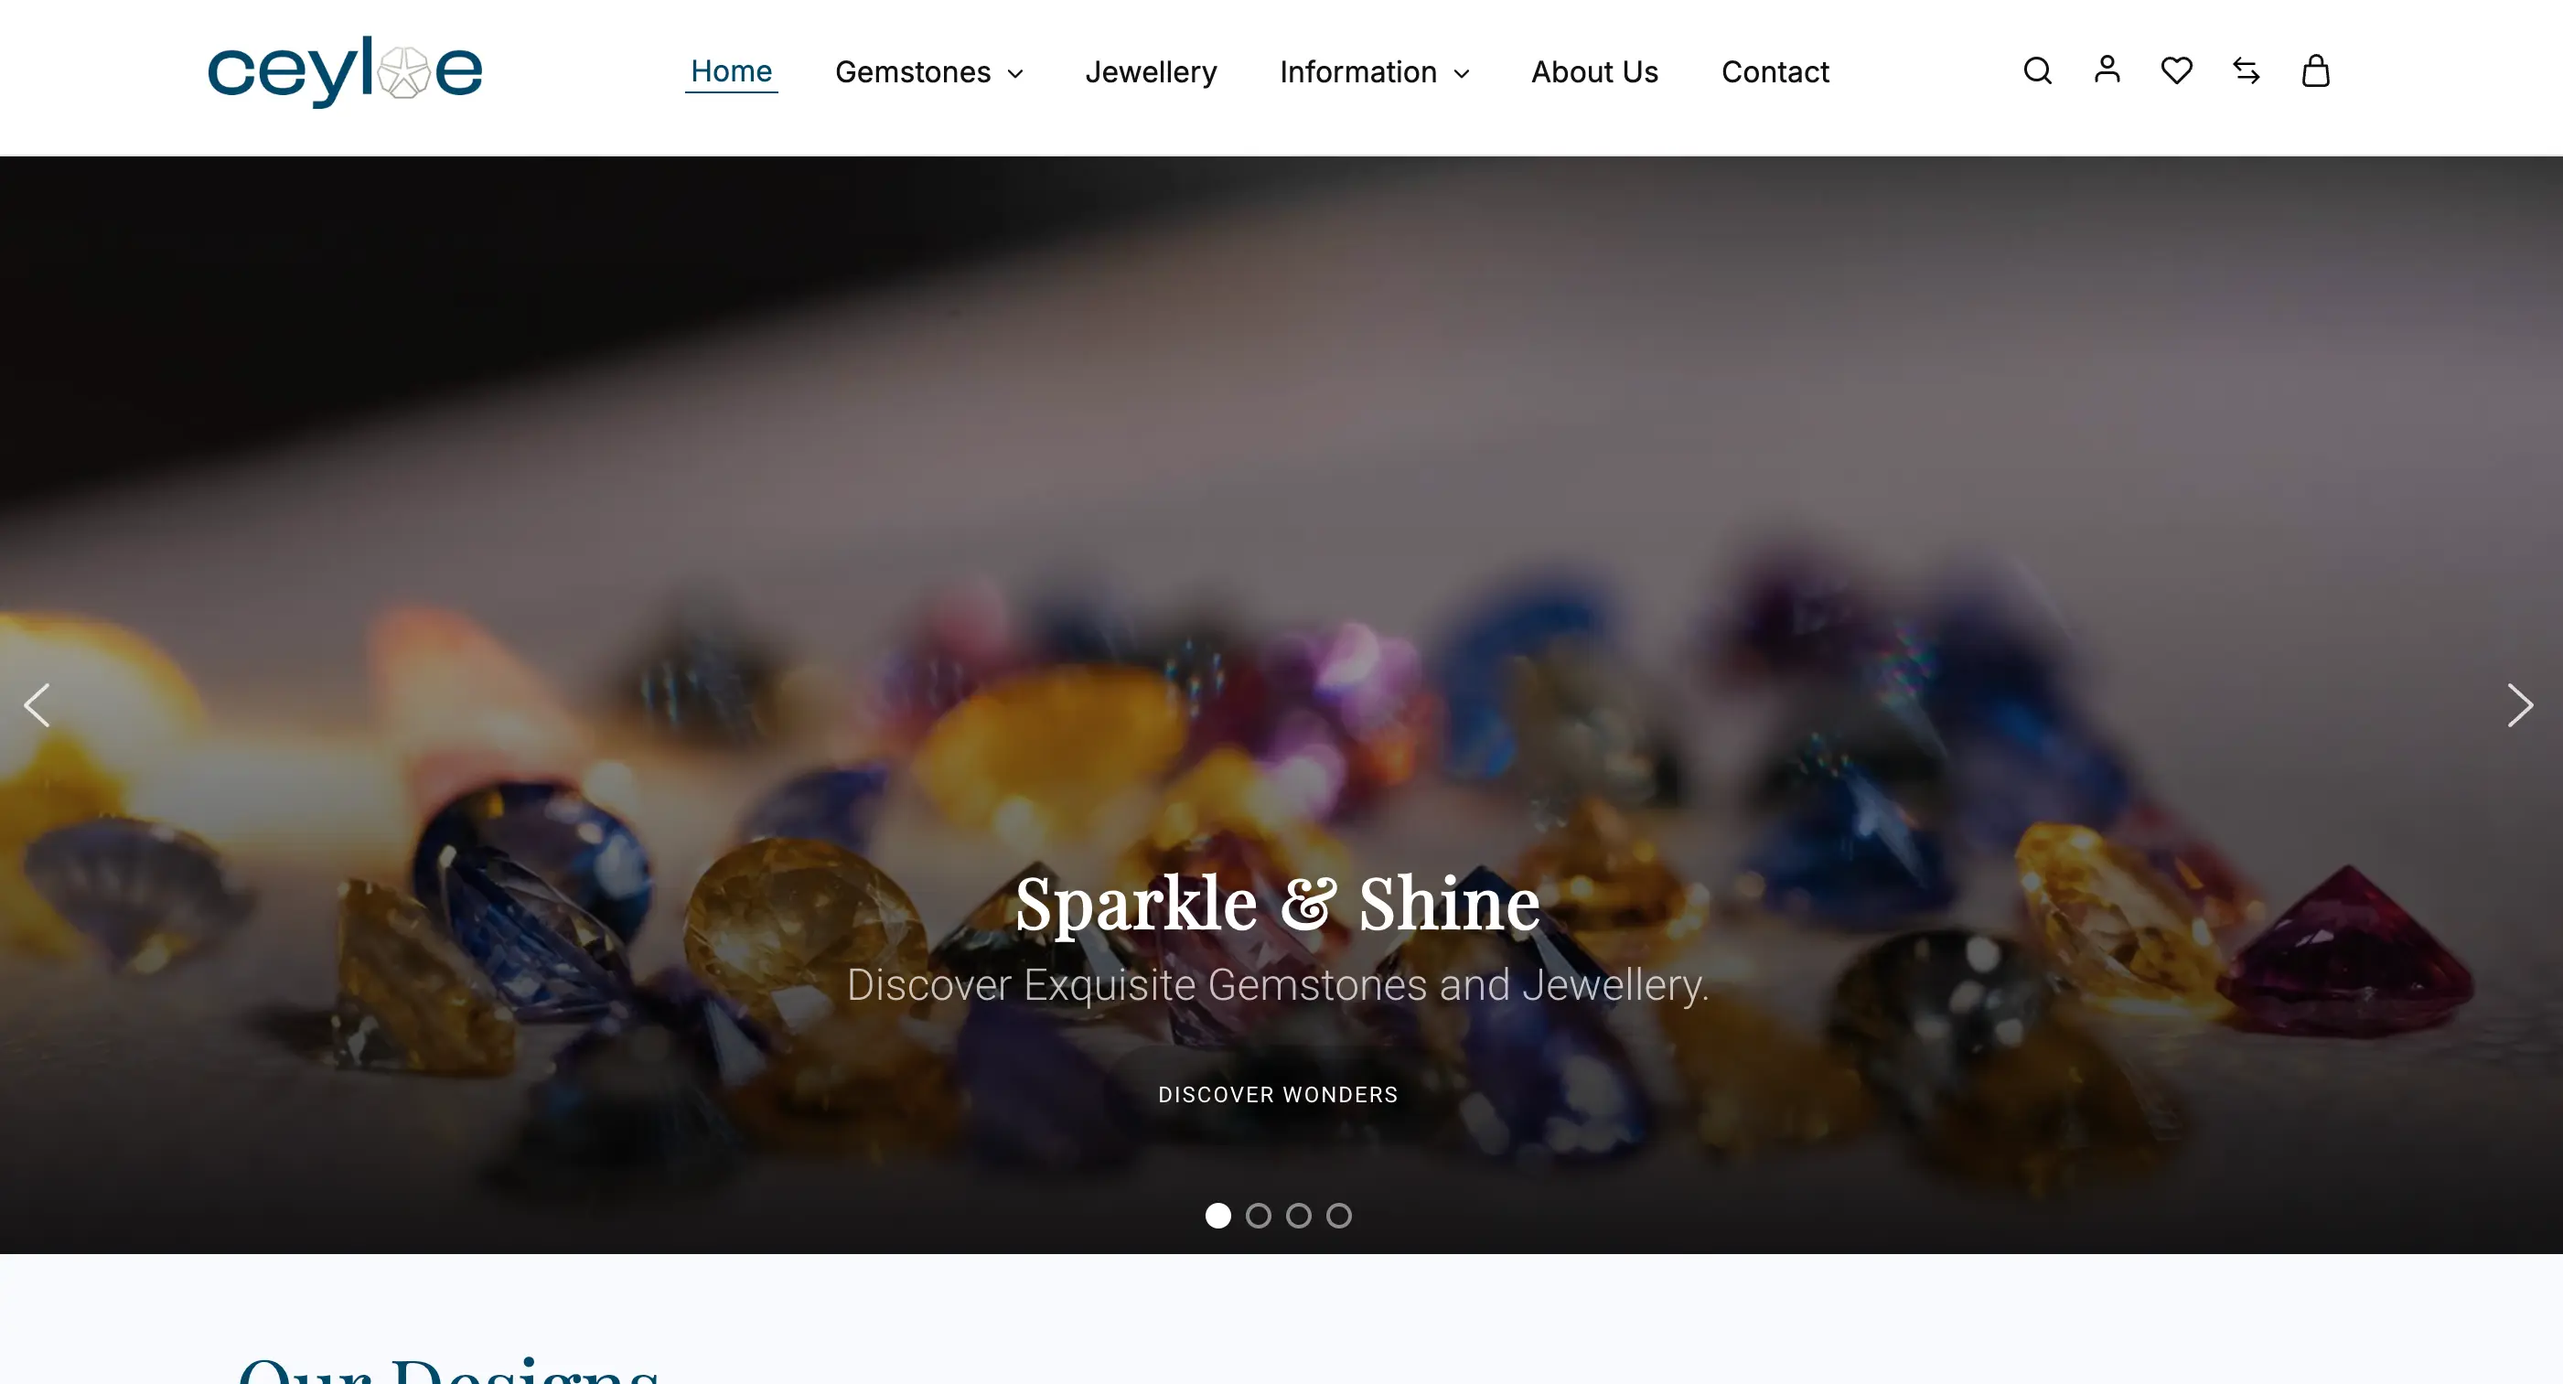View wishlist via heart icon
Viewport: 2563px width, 1384px height.
[x=2176, y=70]
